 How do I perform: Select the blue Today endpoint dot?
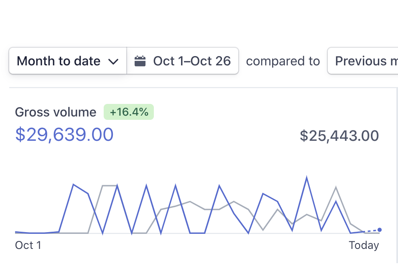click(x=380, y=230)
